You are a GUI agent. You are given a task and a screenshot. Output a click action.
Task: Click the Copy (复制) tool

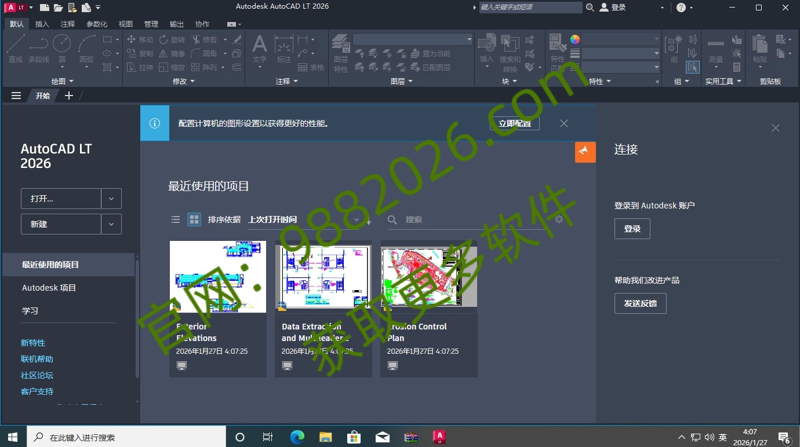click(140, 53)
